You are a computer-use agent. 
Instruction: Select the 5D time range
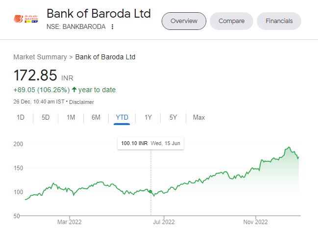(x=46, y=117)
